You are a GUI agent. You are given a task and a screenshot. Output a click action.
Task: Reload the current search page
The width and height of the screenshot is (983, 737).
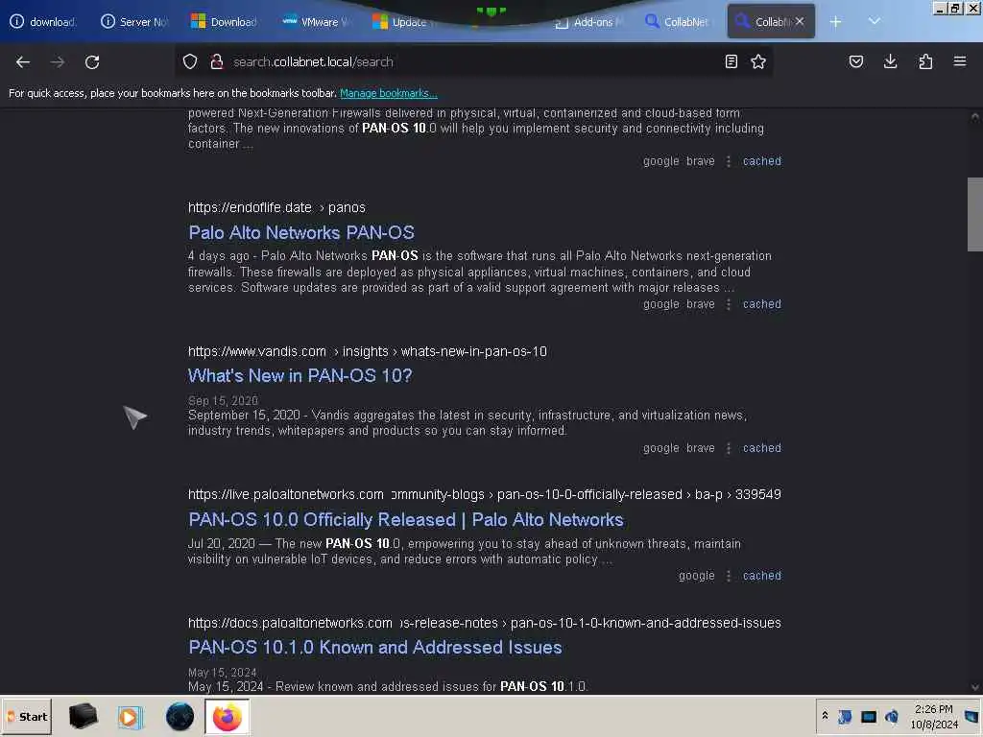coord(92,62)
